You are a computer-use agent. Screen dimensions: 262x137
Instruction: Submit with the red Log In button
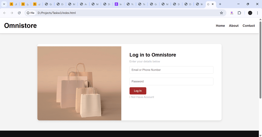tap(138, 91)
